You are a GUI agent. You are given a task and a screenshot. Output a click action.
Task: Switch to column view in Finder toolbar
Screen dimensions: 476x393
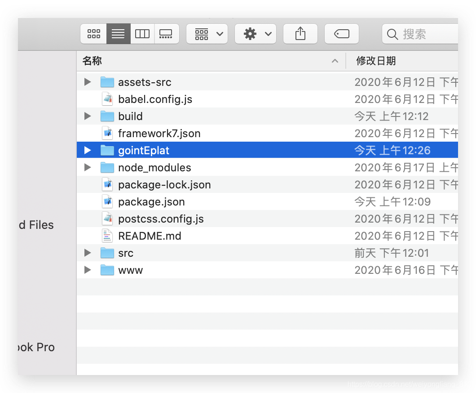[x=142, y=34]
